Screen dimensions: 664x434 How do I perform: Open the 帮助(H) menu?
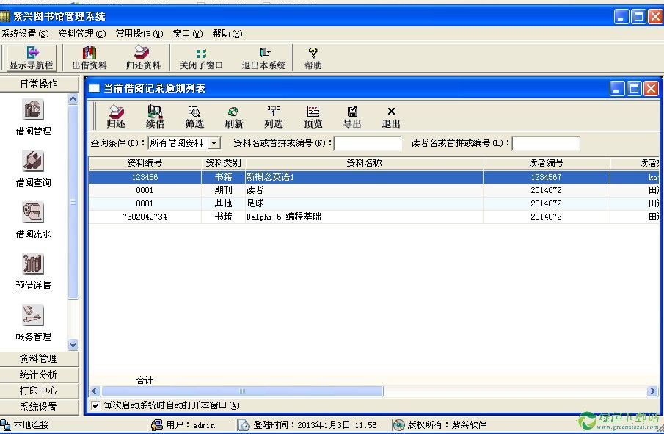tap(227, 34)
